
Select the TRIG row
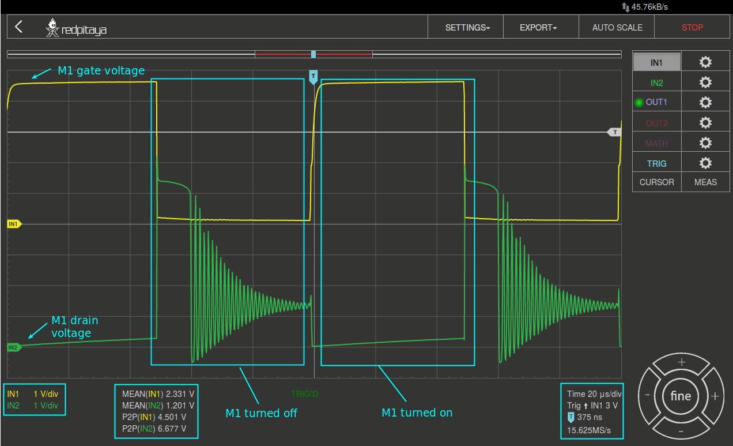click(x=657, y=163)
